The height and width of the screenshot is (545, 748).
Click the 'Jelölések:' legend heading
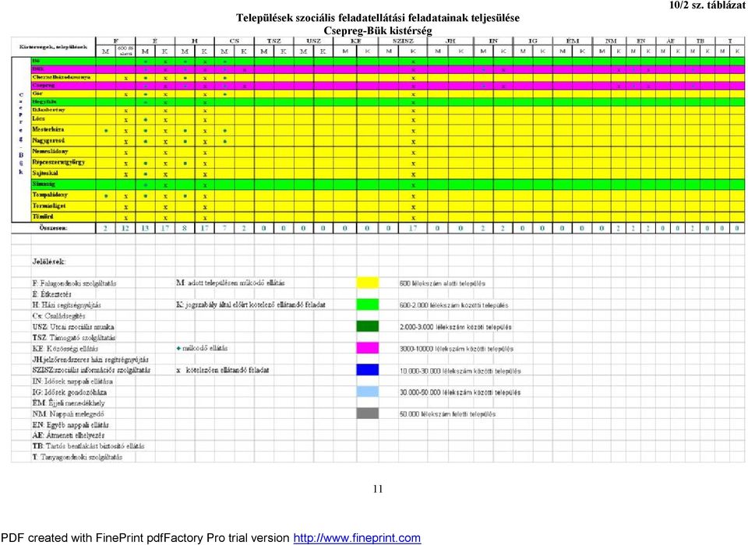pyautogui.click(x=48, y=262)
